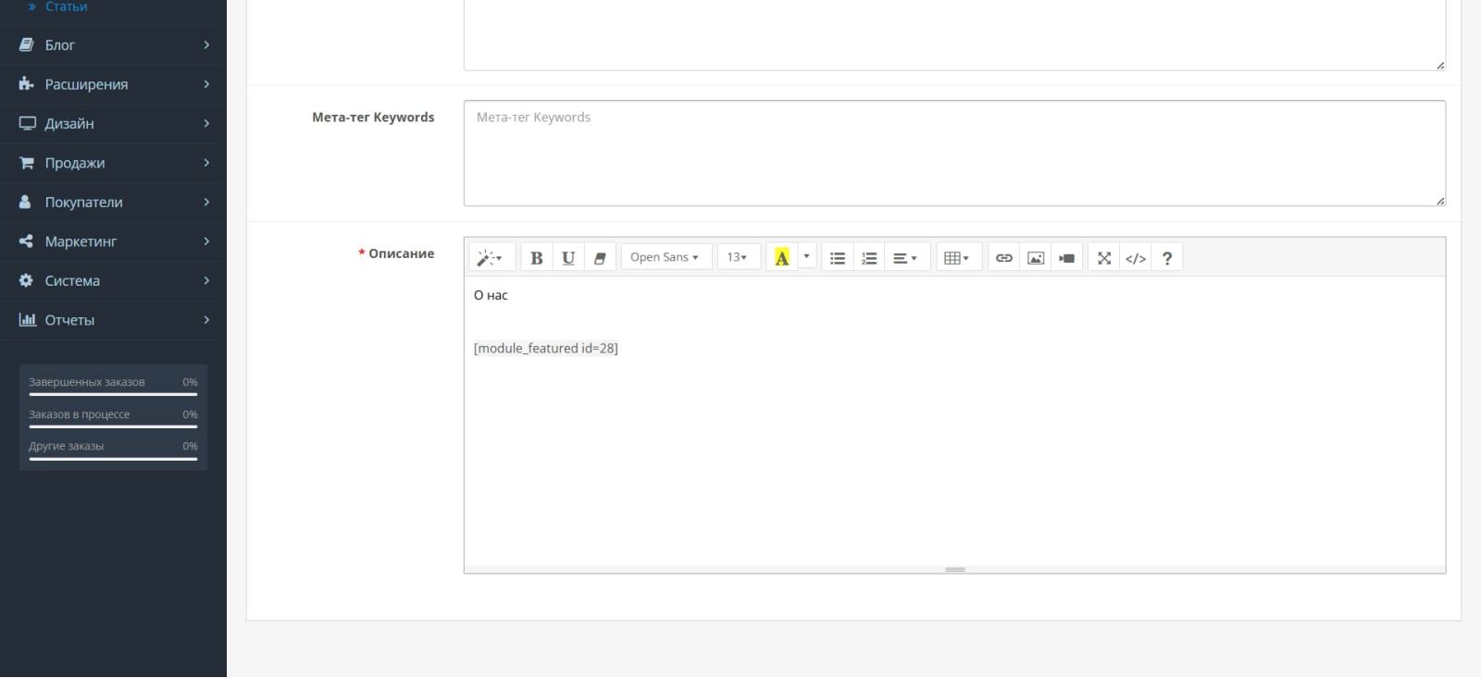Click the Система gear icon
Screen dimensions: 1481x678
[26, 280]
